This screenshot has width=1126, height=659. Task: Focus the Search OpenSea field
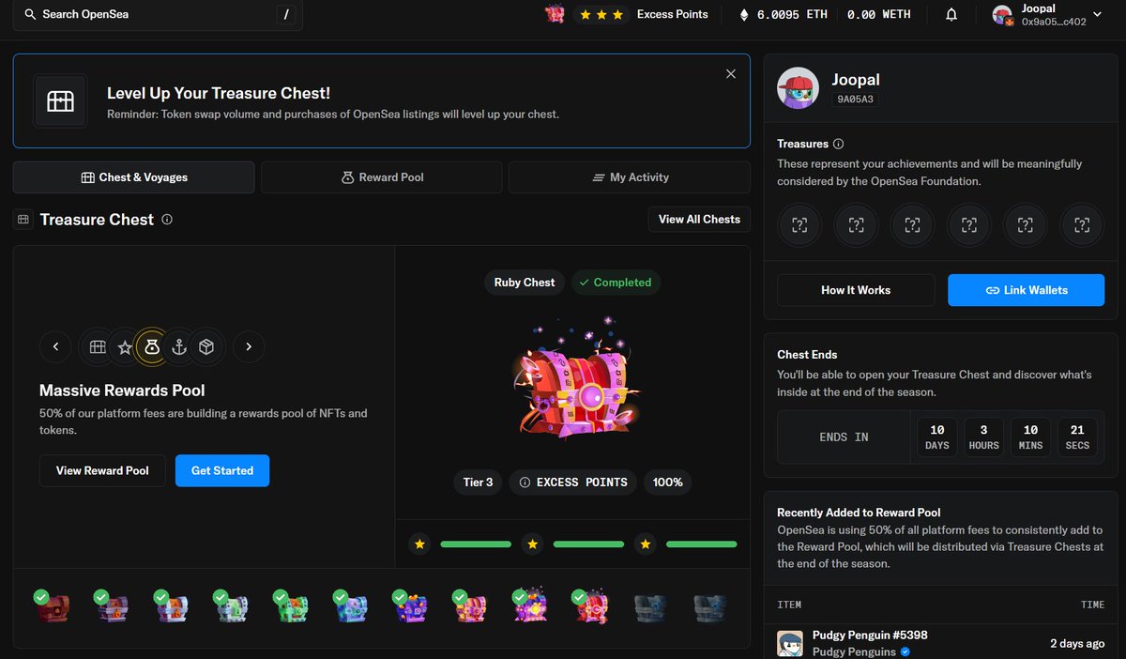[x=158, y=15]
